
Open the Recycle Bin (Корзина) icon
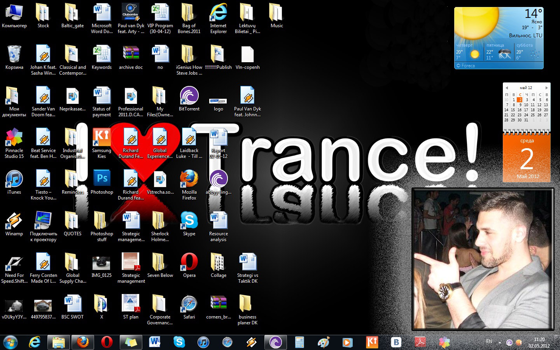tap(14, 54)
